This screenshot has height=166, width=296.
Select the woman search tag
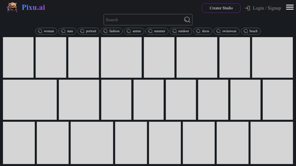(46, 31)
